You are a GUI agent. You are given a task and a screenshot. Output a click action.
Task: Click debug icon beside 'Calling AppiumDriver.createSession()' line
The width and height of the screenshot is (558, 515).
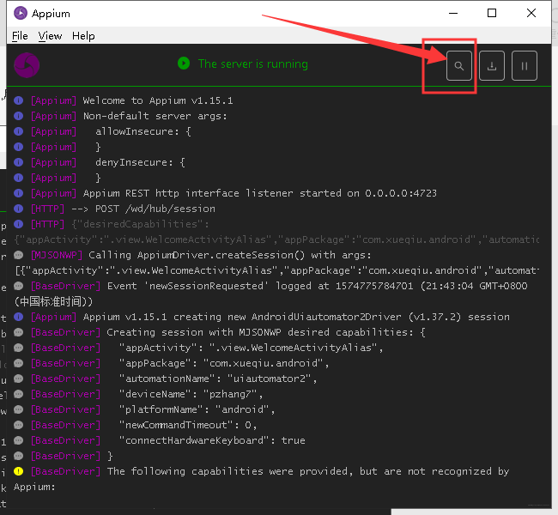(19, 255)
